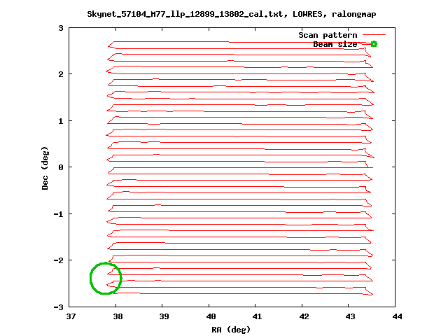Select the 'Beam size' legend label
The width and height of the screenshot is (448, 336).
coord(335,44)
